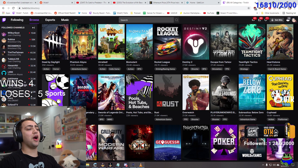Collapse the Followed Channels sidebar arrow
Screen dimensions: 298x168
[34, 28]
